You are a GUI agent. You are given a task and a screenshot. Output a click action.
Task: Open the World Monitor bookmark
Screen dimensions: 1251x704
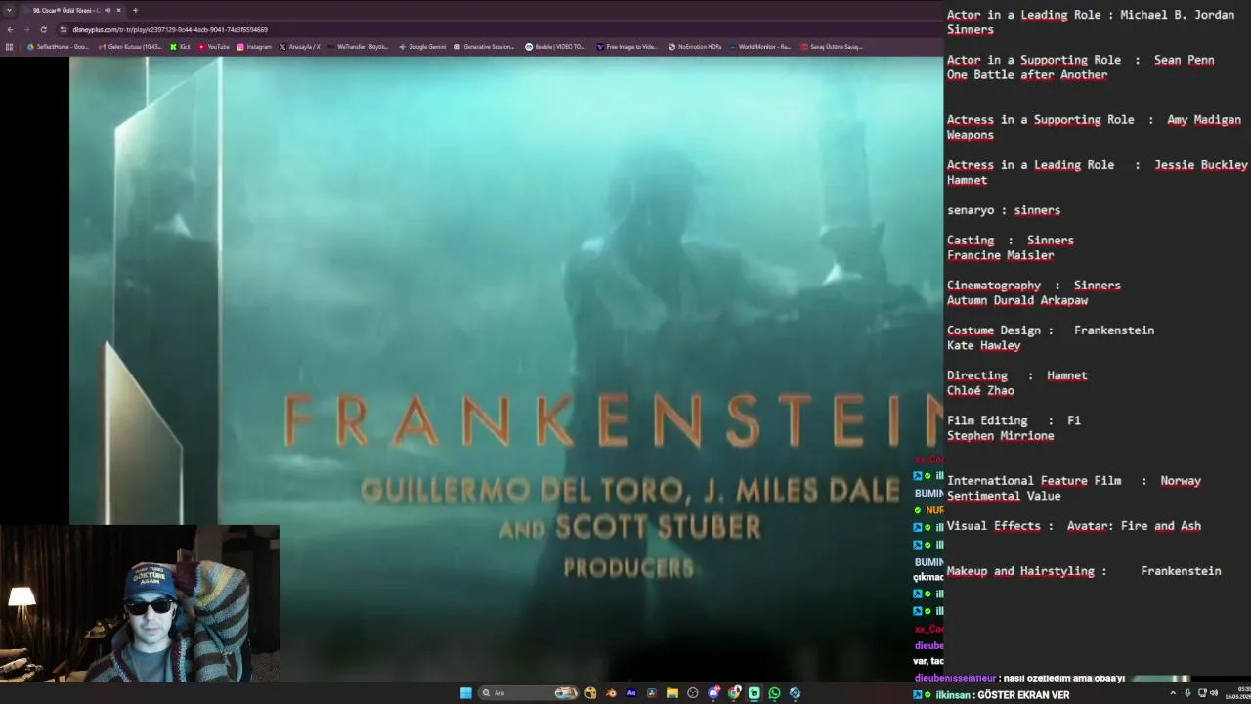(760, 47)
